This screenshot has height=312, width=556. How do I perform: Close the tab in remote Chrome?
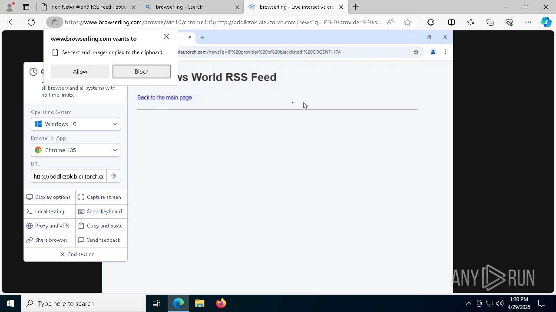click(x=189, y=37)
